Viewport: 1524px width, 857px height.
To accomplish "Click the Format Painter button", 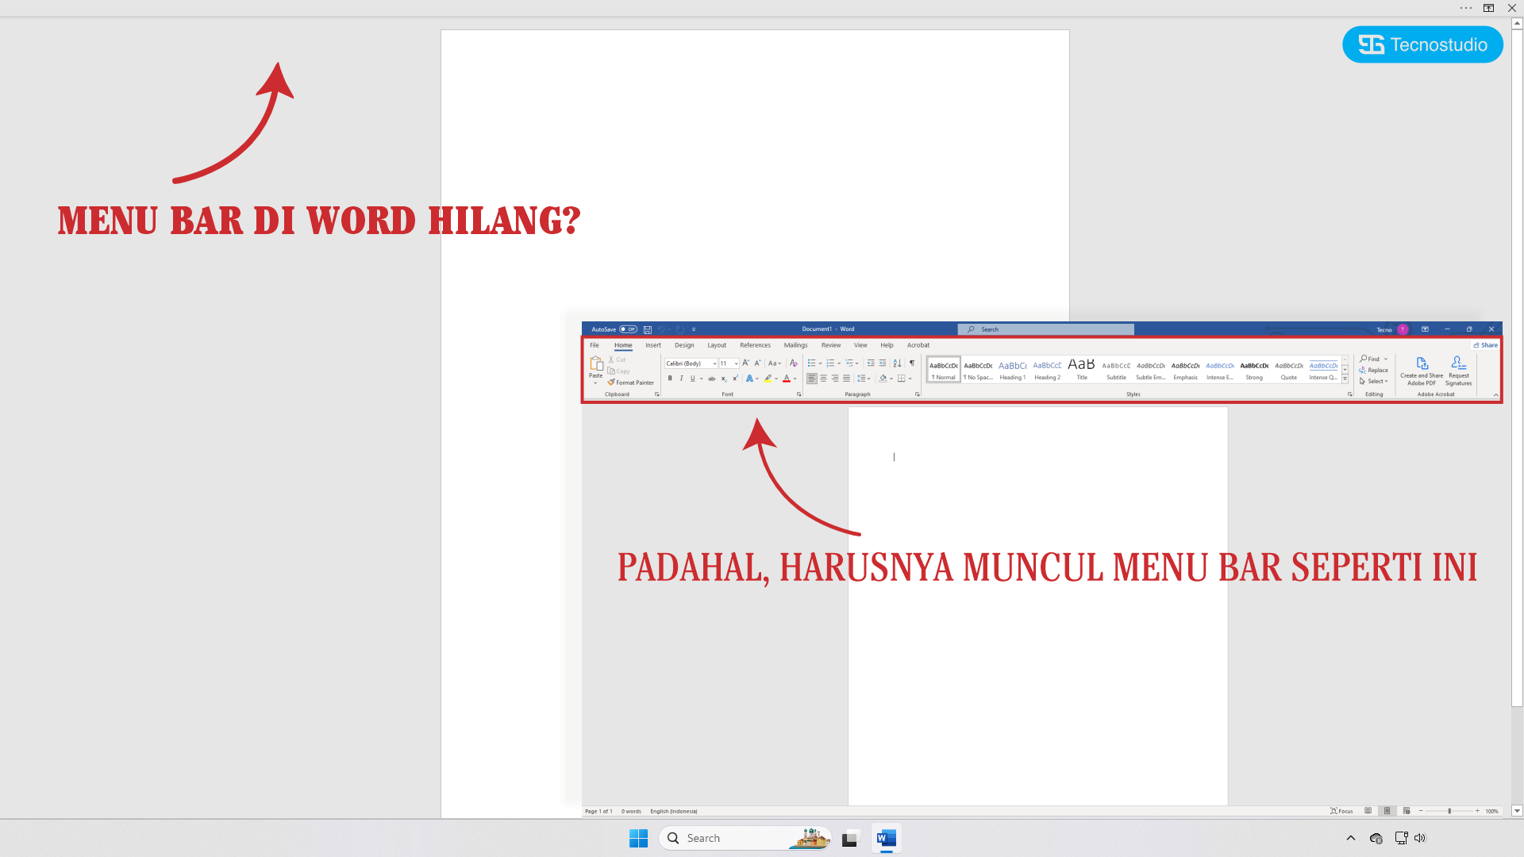I will 631,382.
